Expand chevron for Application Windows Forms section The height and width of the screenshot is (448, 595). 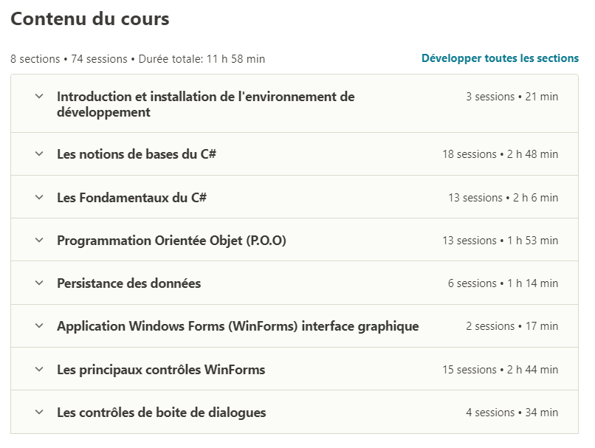[x=39, y=326]
